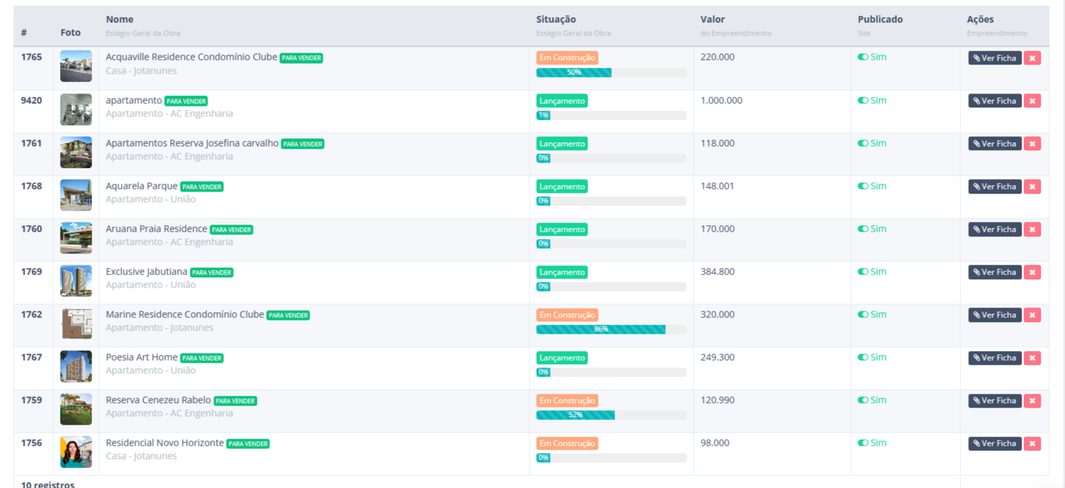Disable published toggle for Aruana Praia Residence

point(863,229)
